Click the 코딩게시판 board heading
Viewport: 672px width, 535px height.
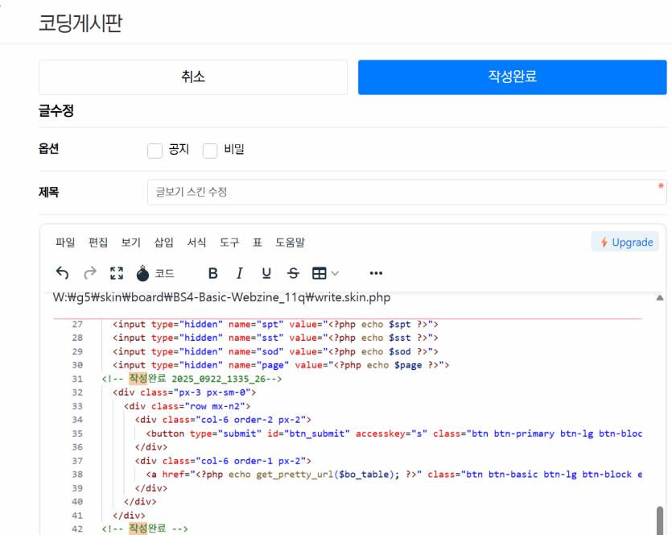coord(80,23)
